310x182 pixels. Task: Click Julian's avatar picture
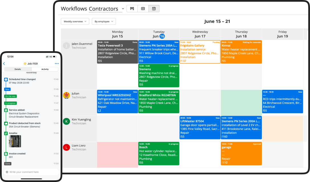click(66, 95)
